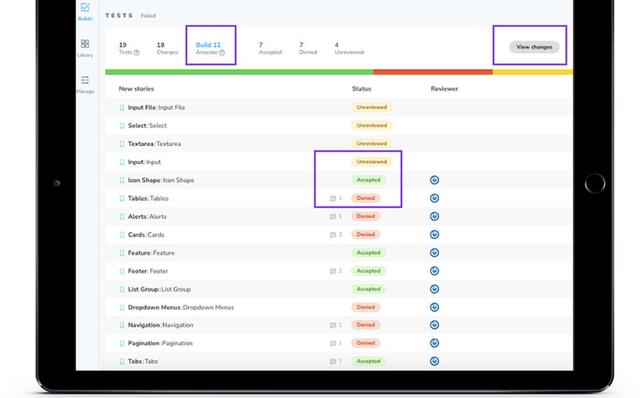Open the Dropdown Menus story row
The height and width of the screenshot is (398, 640).
click(x=181, y=307)
